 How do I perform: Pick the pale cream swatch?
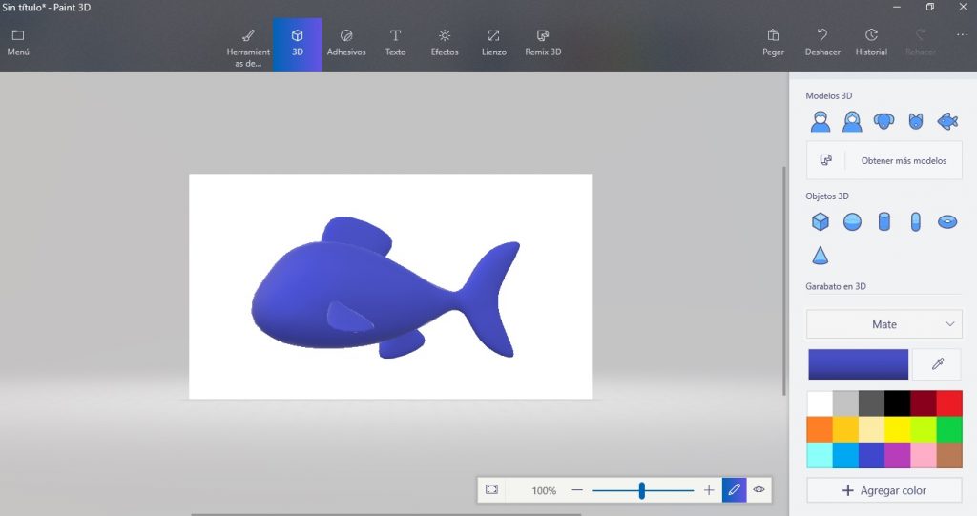tap(871, 429)
